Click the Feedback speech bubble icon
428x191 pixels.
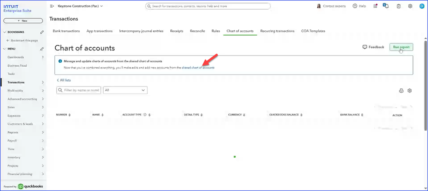pos(365,47)
